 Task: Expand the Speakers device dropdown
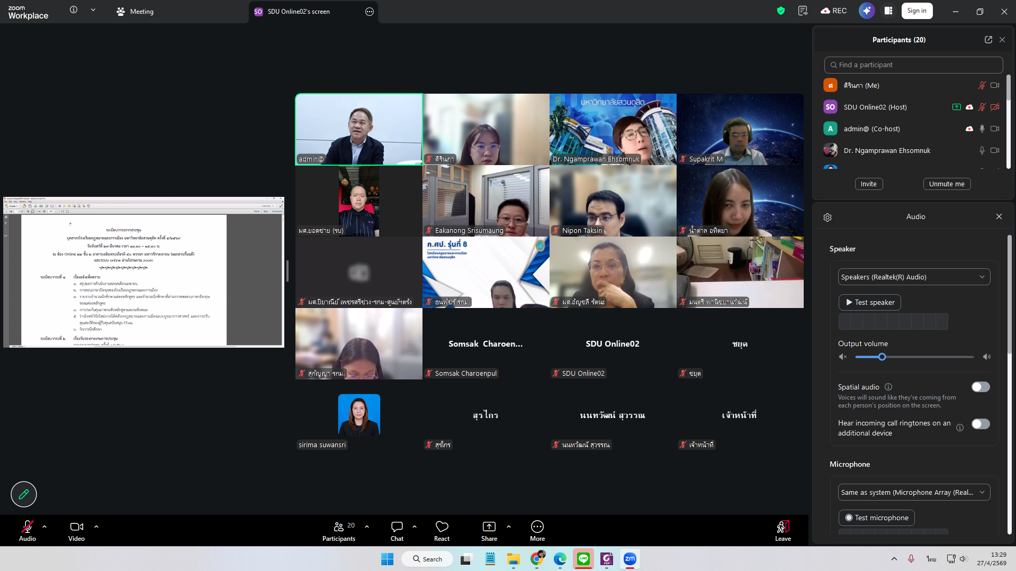click(913, 277)
